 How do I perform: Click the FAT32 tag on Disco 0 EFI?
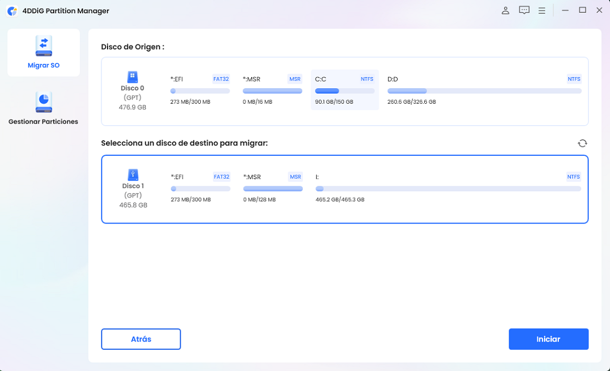(x=221, y=79)
